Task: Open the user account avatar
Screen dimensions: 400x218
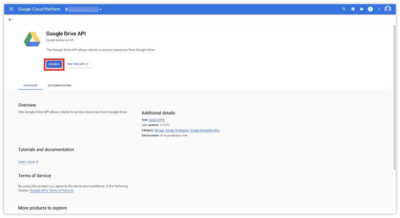Action: point(388,9)
